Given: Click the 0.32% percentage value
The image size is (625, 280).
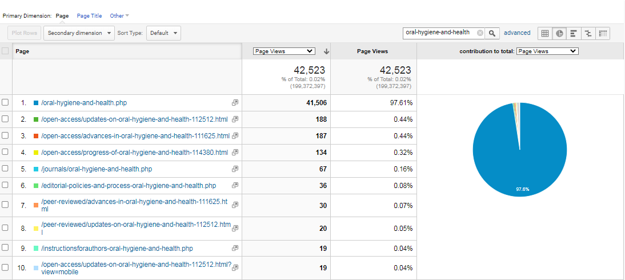Looking at the screenshot, I should (403, 153).
